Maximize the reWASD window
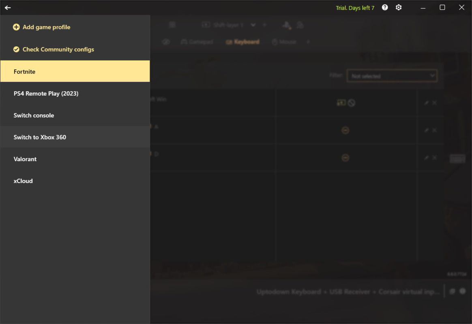472x324 pixels. click(442, 8)
